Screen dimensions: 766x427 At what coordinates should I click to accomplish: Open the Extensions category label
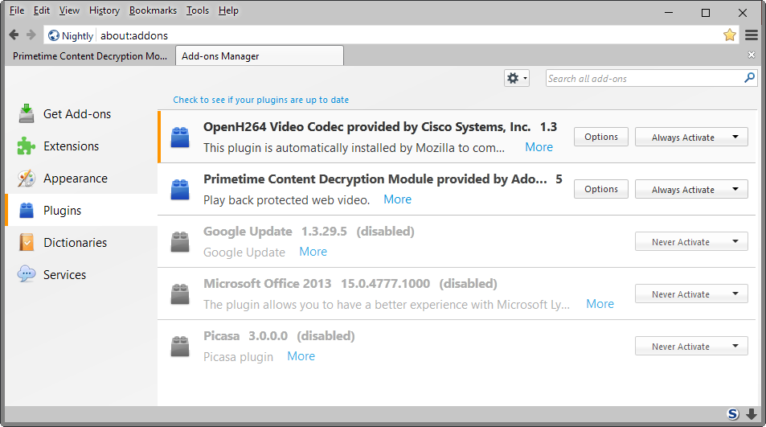71,146
